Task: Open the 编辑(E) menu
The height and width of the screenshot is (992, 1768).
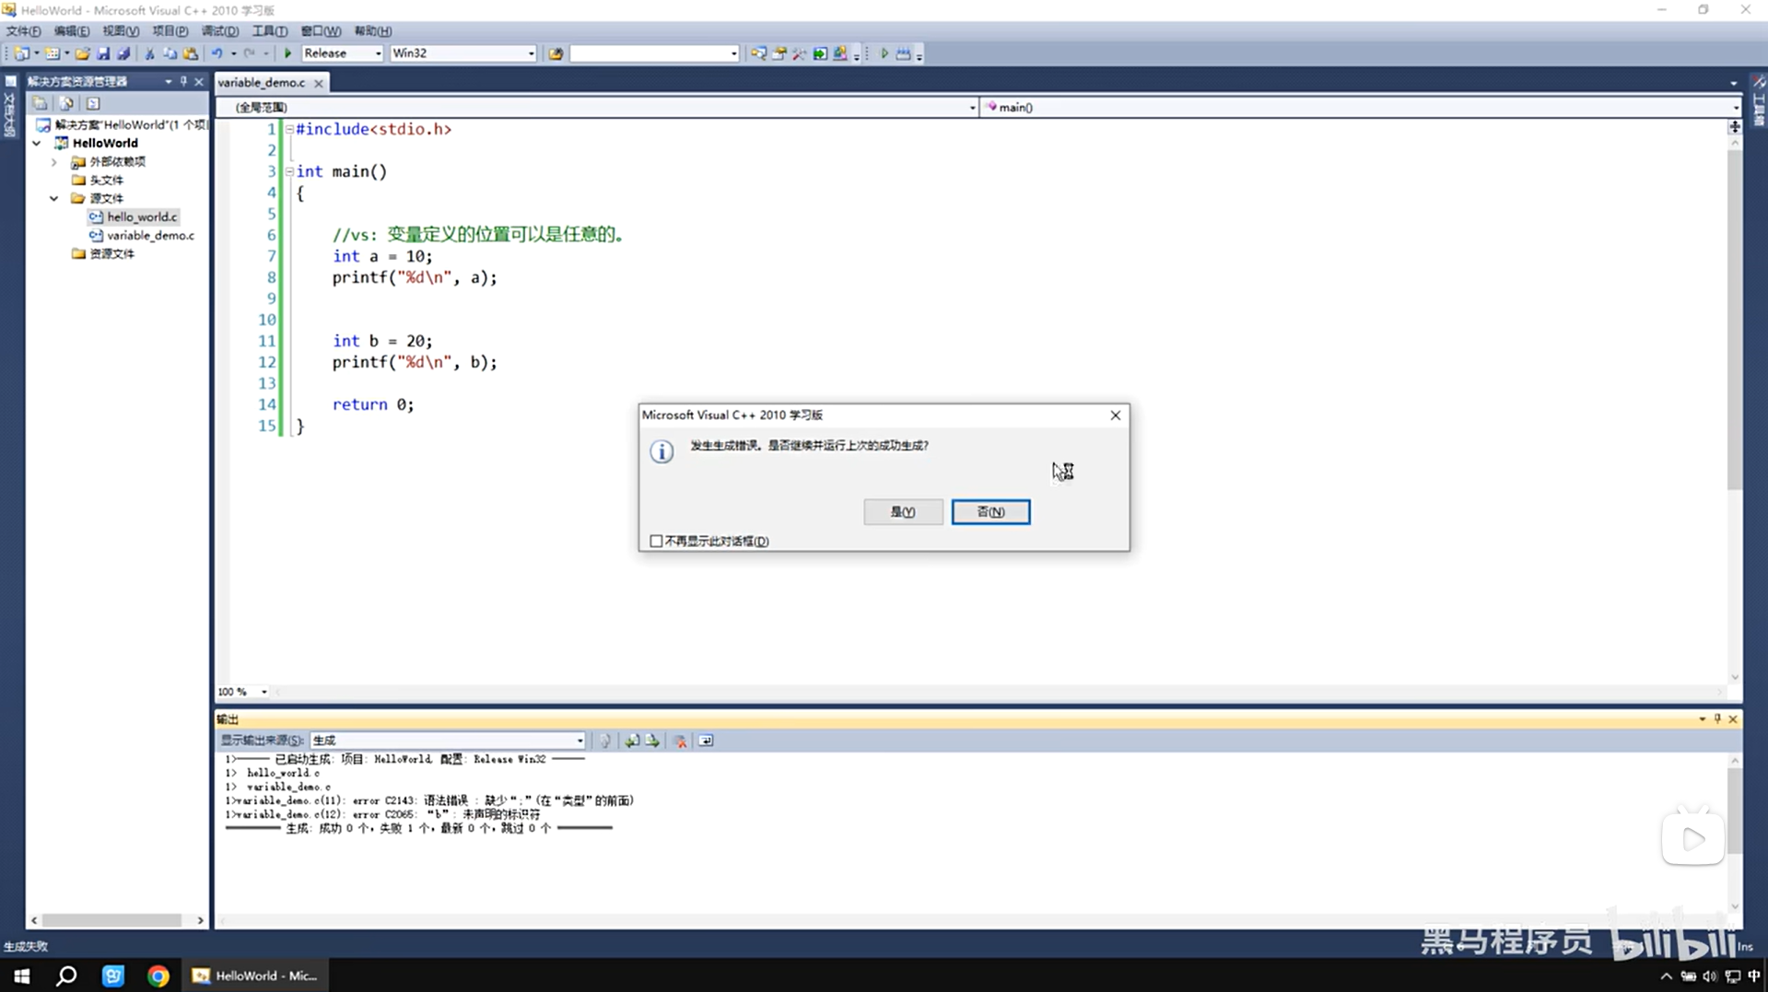Action: pos(72,30)
